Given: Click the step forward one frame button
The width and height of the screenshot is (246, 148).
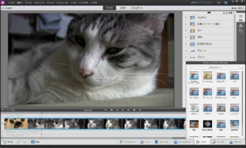Looking at the screenshot, I should (128, 110).
